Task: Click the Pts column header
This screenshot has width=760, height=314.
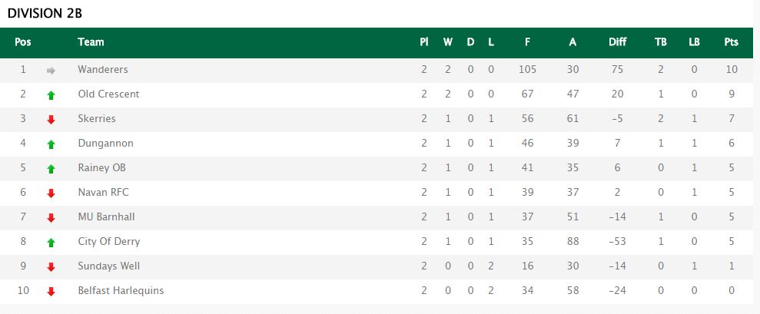Action: pos(731,42)
